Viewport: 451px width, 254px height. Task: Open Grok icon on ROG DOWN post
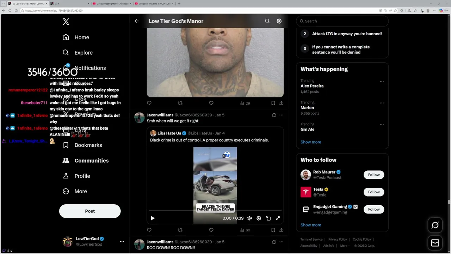(274, 242)
